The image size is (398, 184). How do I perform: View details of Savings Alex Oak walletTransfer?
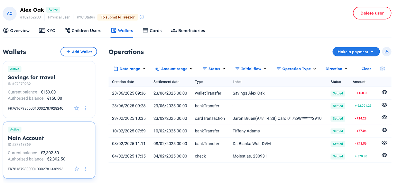(x=384, y=92)
